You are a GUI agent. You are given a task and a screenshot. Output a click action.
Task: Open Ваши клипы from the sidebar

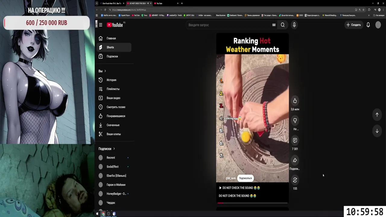coord(115,134)
